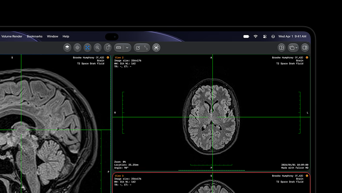This screenshot has width=342, height=193.
Task: Select the View 3 panel label
Action: pos(119,175)
